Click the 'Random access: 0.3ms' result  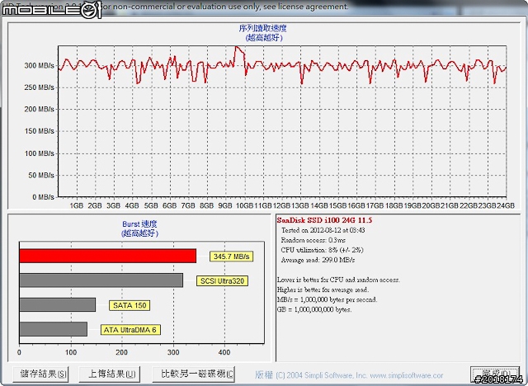coord(313,240)
